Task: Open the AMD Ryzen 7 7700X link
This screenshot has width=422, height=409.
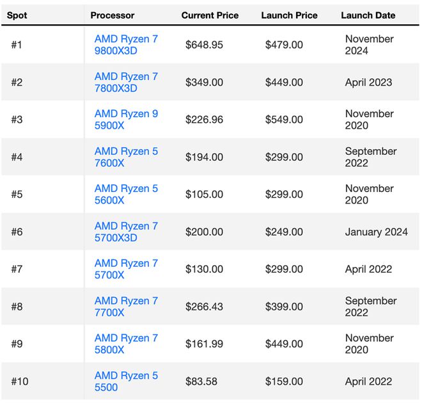Action: pyautogui.click(x=126, y=307)
